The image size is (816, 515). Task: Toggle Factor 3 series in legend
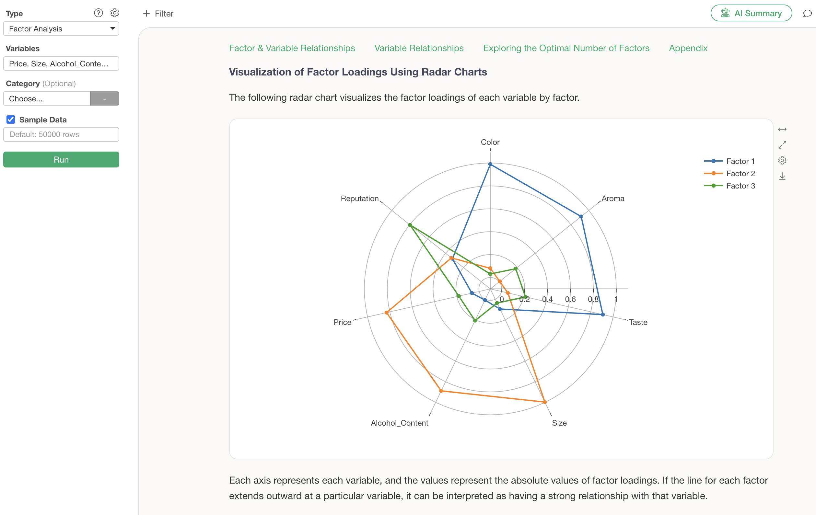click(729, 186)
